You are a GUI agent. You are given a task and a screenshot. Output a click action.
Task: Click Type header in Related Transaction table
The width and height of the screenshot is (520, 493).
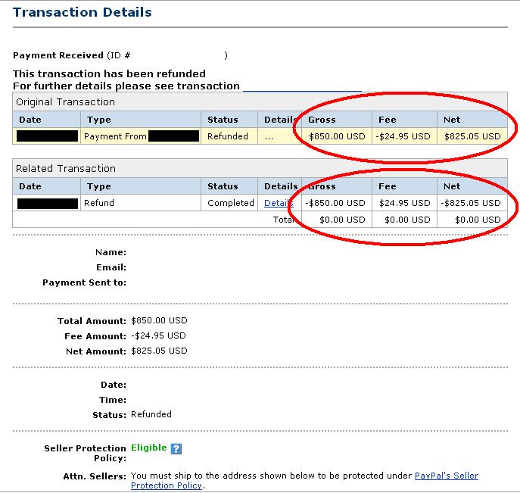click(98, 186)
